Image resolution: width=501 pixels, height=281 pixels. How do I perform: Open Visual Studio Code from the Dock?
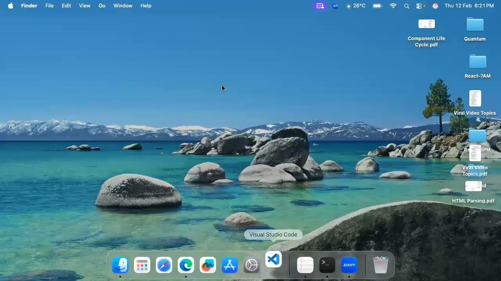tap(274, 260)
